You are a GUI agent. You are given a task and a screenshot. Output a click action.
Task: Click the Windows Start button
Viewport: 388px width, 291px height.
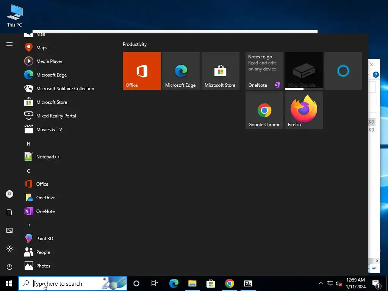[x=9, y=283]
